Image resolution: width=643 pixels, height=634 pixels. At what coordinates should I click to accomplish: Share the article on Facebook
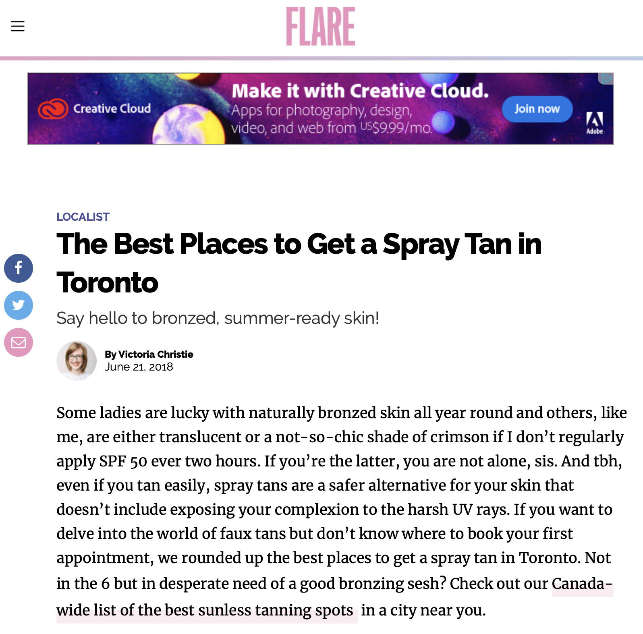19,268
